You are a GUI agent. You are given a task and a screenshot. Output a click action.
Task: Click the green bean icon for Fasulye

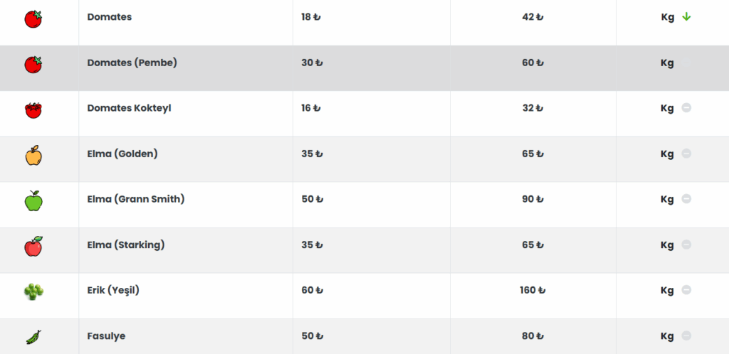pos(33,338)
